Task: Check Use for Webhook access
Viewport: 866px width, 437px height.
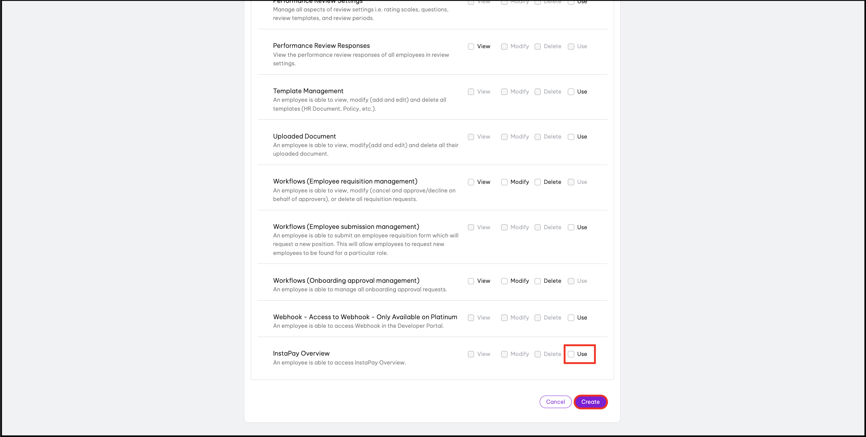Action: pos(571,318)
